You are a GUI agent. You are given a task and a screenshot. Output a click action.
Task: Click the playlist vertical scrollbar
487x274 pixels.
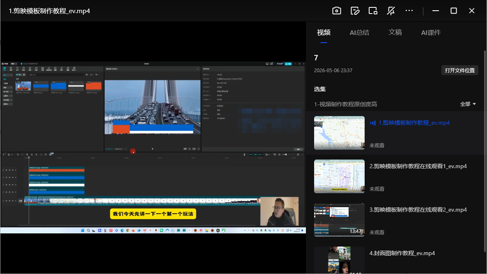485,151
